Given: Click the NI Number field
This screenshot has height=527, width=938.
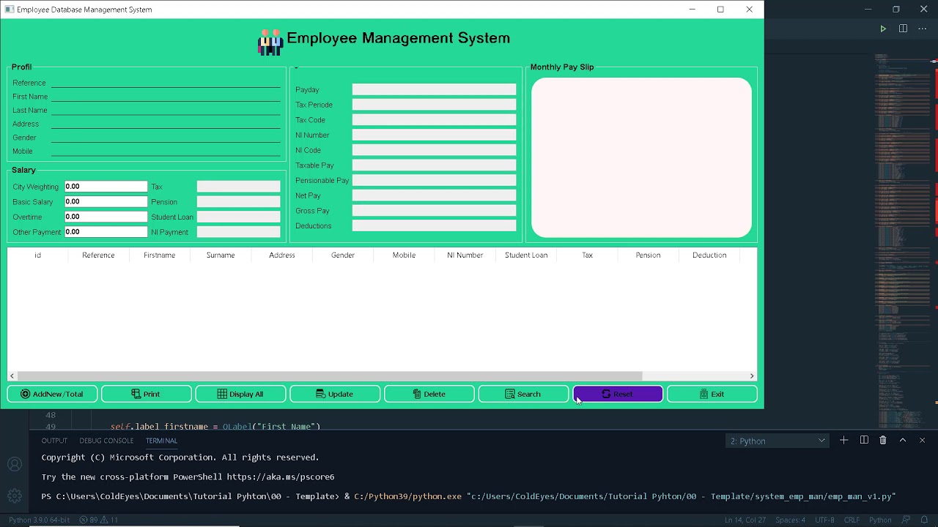Looking at the screenshot, I should (x=434, y=135).
